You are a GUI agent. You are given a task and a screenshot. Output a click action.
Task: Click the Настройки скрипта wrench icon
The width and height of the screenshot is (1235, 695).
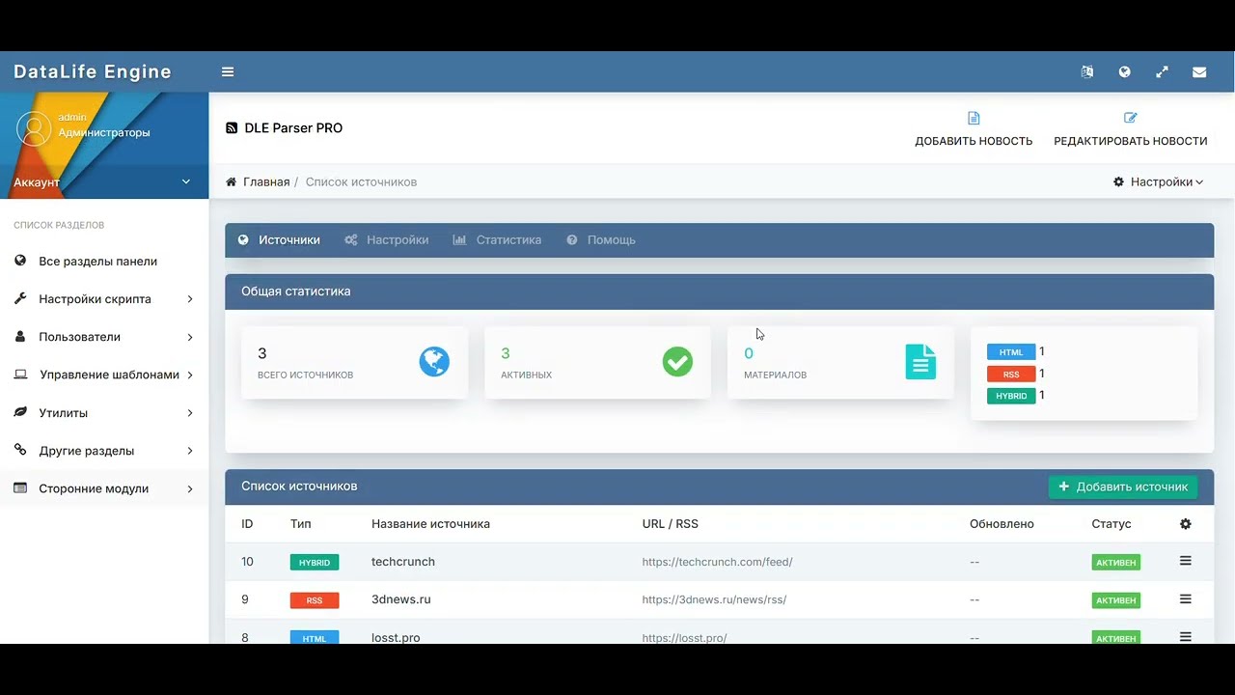click(20, 299)
